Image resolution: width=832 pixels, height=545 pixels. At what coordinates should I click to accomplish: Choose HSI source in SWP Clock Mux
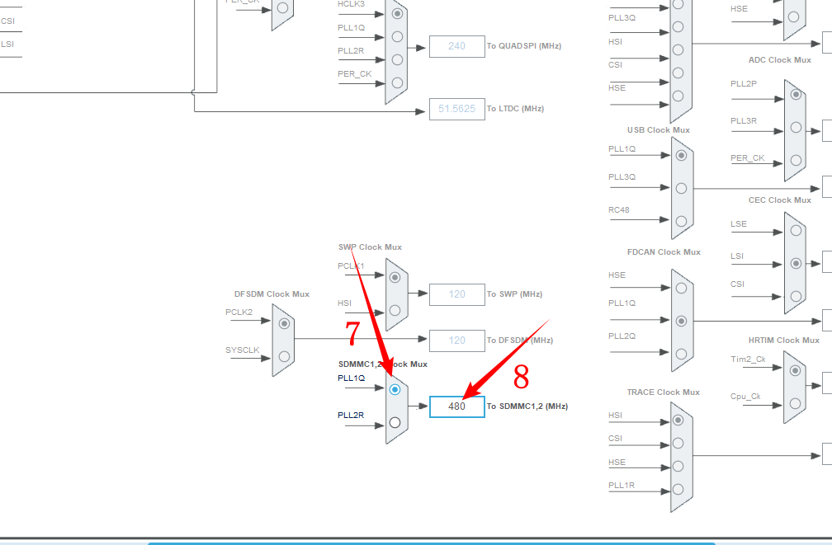tap(395, 310)
